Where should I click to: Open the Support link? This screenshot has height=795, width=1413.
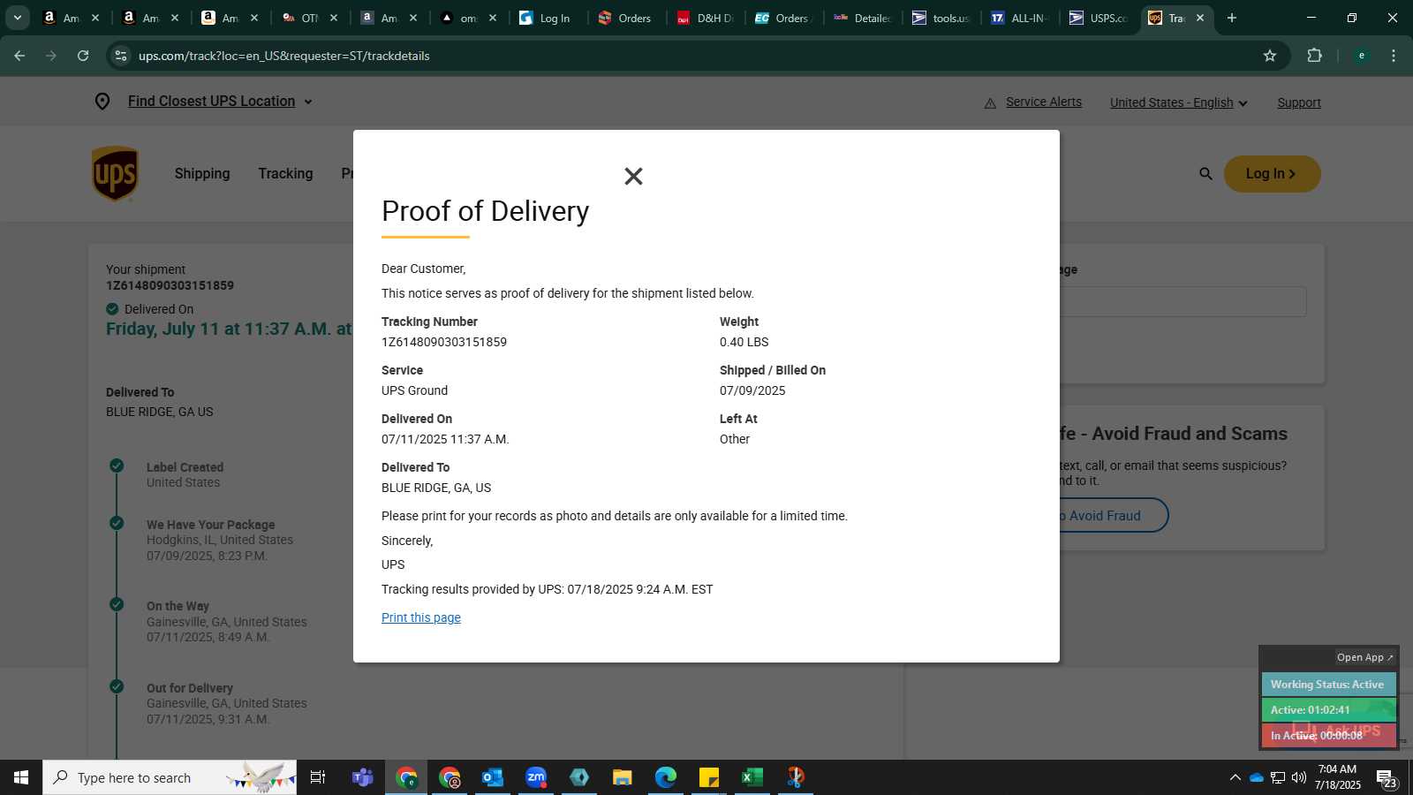[x=1299, y=102]
